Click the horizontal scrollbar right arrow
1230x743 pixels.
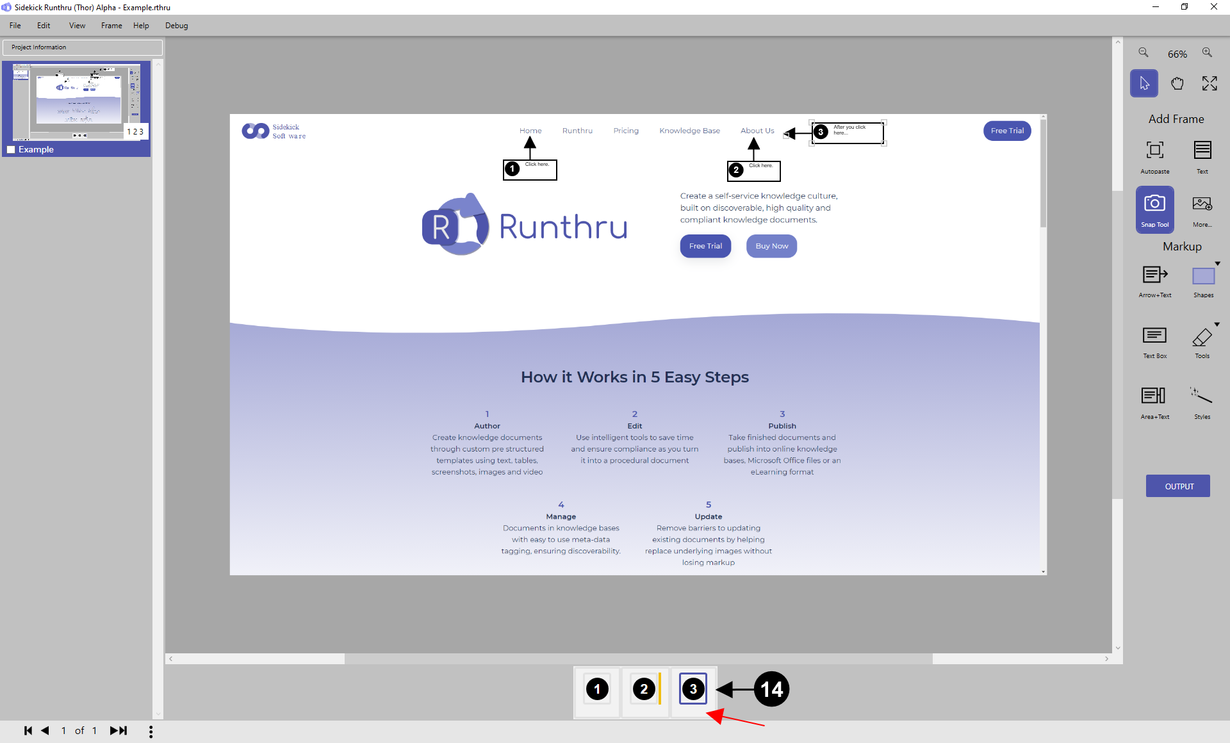pyautogui.click(x=1106, y=658)
